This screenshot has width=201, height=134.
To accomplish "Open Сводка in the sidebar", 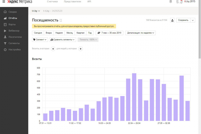I will point(13,12).
